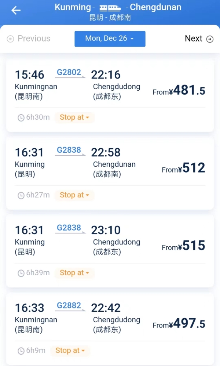The width and height of the screenshot is (220, 366).
Task: Expand Stop at list for 16:33 train
Action: click(x=70, y=351)
